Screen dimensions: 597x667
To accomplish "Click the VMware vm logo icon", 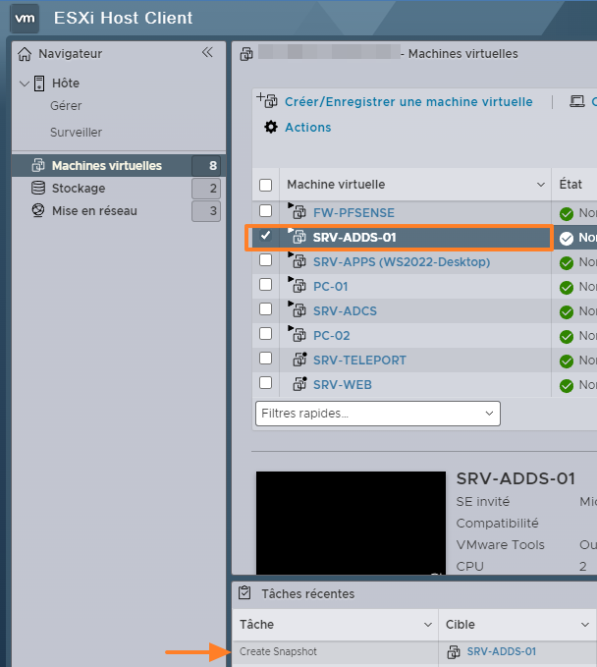I will click(x=25, y=19).
